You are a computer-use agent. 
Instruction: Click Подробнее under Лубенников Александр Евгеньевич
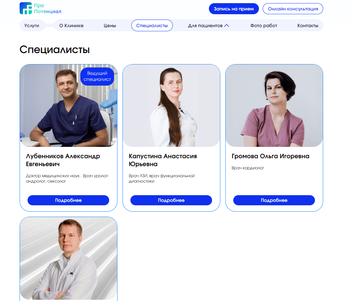68,200
